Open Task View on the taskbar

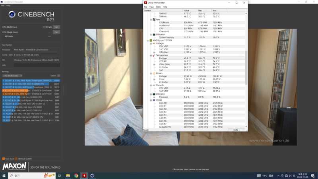coord(59,175)
